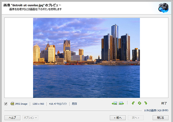Click the 閉じる button
The image size is (173, 122).
pos(160,118)
